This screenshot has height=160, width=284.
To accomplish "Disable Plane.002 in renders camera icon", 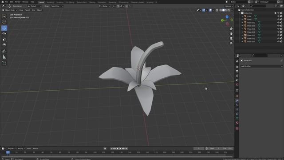I will click(281, 26).
